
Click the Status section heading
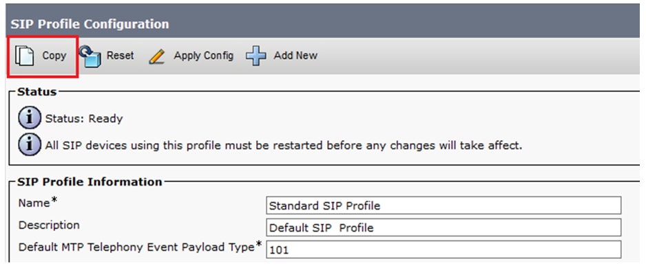pos(37,91)
